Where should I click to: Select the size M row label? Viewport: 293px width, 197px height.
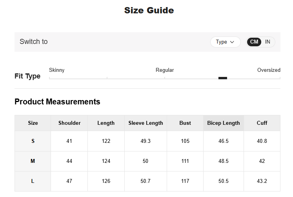tap(33, 161)
